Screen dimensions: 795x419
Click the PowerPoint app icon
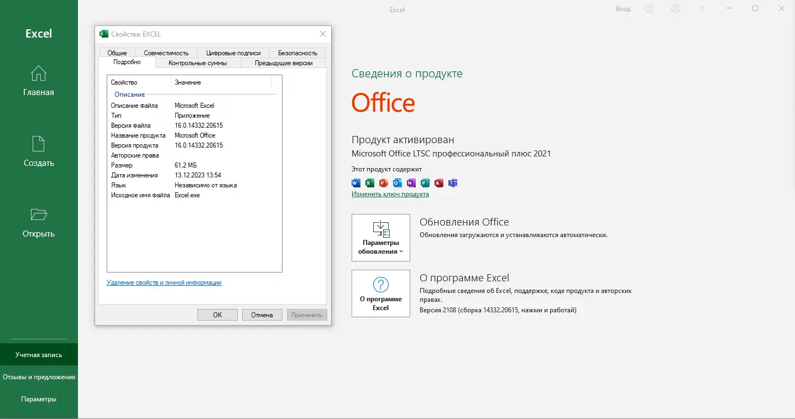point(384,183)
